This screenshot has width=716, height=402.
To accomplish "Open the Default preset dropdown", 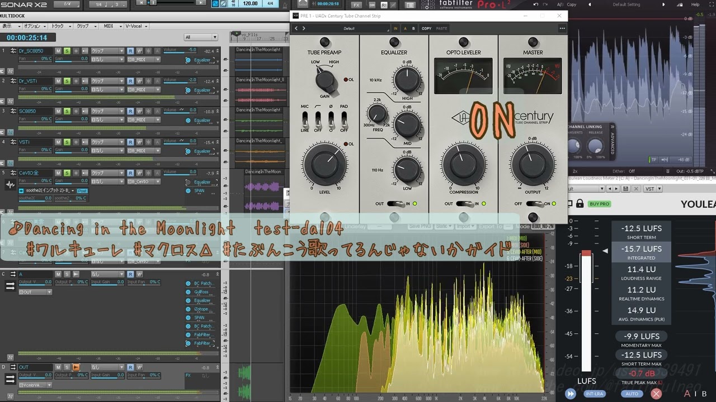I will tap(349, 28).
